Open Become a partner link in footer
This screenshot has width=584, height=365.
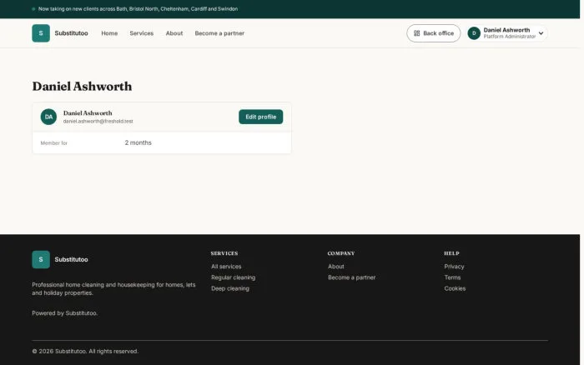(x=351, y=277)
